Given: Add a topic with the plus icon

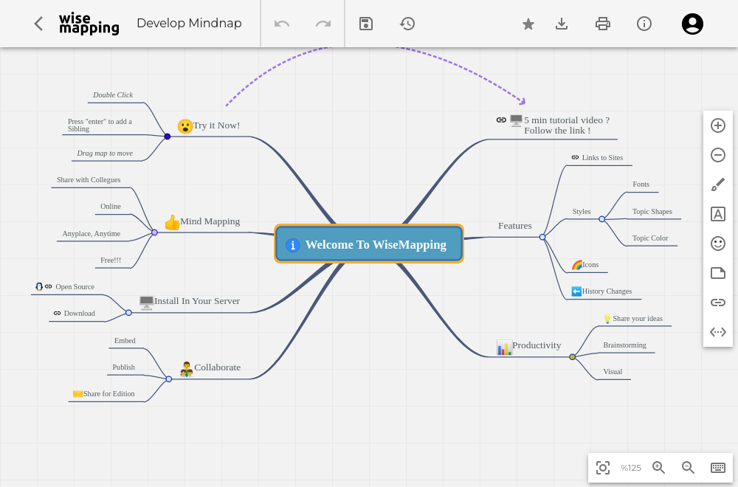Looking at the screenshot, I should pos(718,125).
